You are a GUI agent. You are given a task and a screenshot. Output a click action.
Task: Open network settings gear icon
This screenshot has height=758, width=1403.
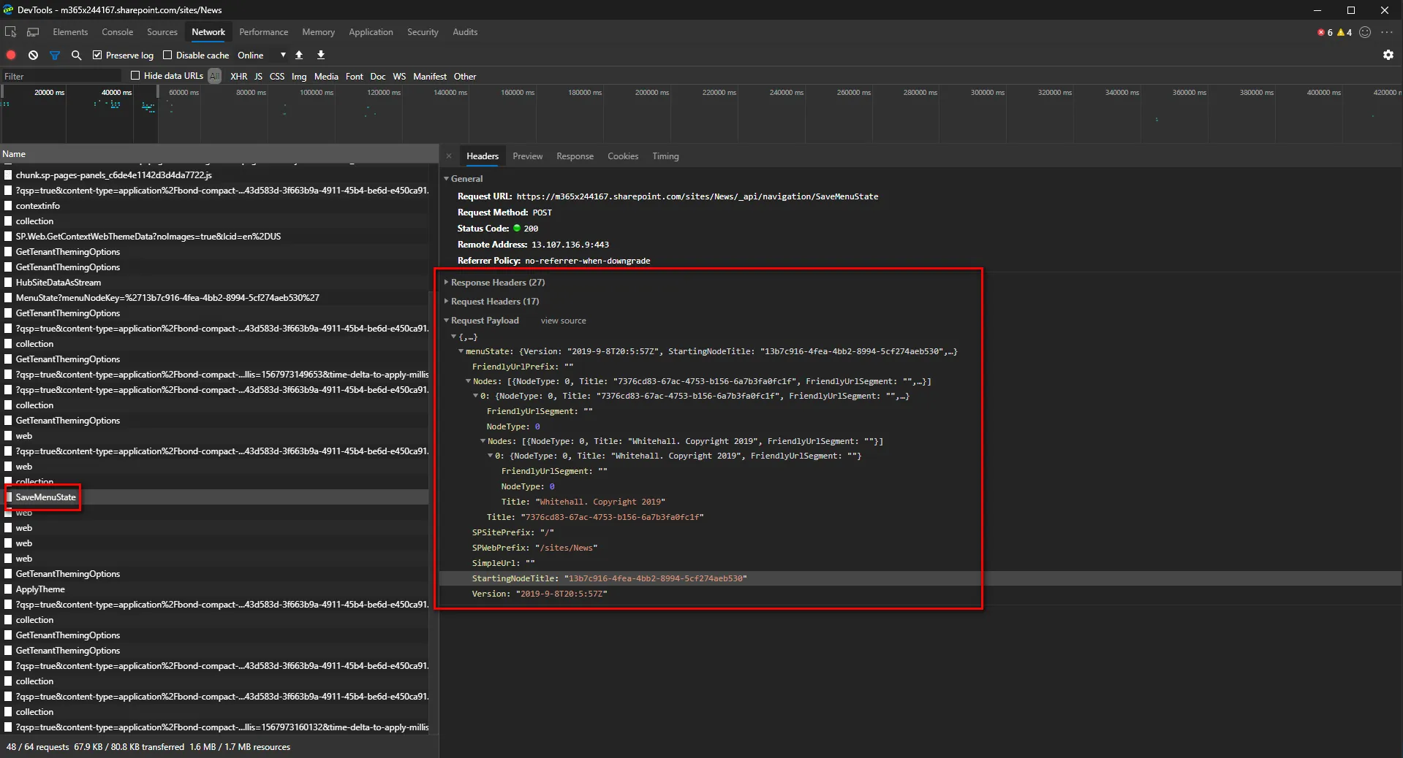[x=1388, y=55]
